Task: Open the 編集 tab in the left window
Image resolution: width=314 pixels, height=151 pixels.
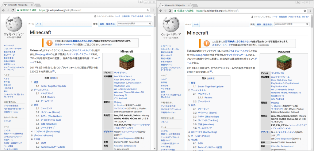Action: [x=102, y=24]
